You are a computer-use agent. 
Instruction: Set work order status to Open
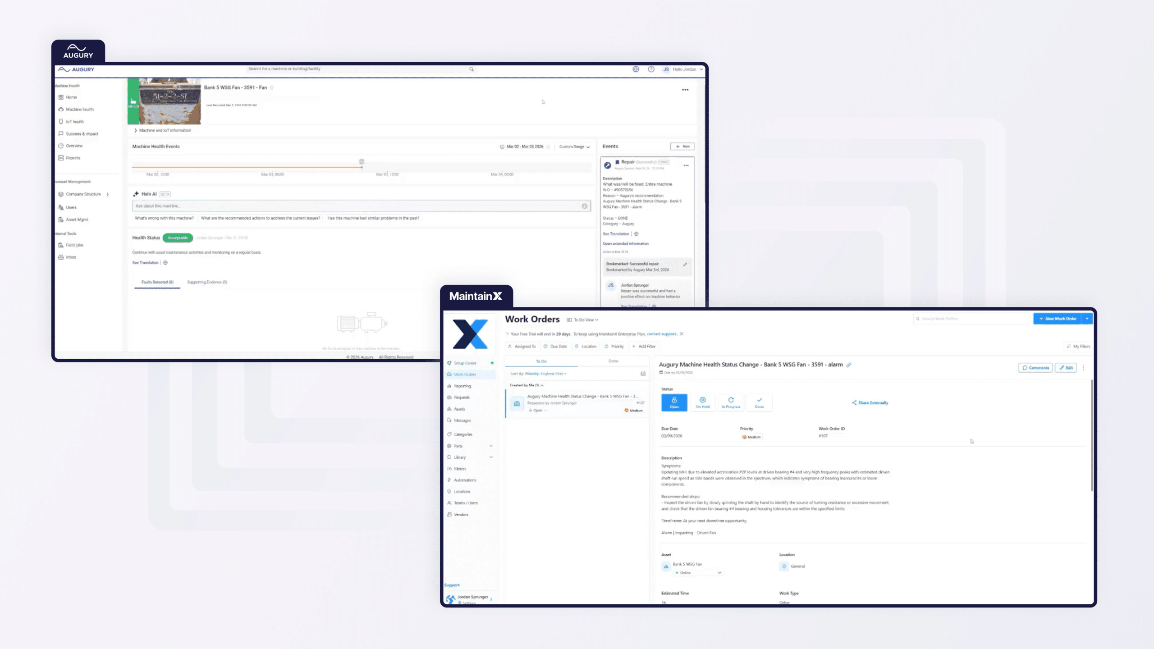pos(674,402)
